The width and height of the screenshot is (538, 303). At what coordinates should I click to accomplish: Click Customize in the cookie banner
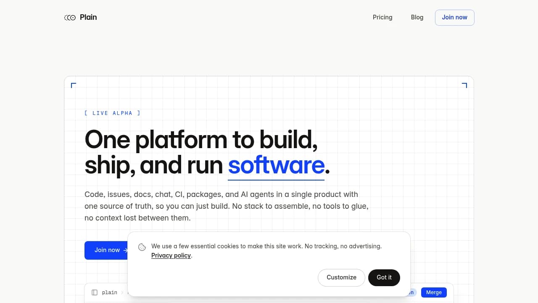[x=341, y=278]
